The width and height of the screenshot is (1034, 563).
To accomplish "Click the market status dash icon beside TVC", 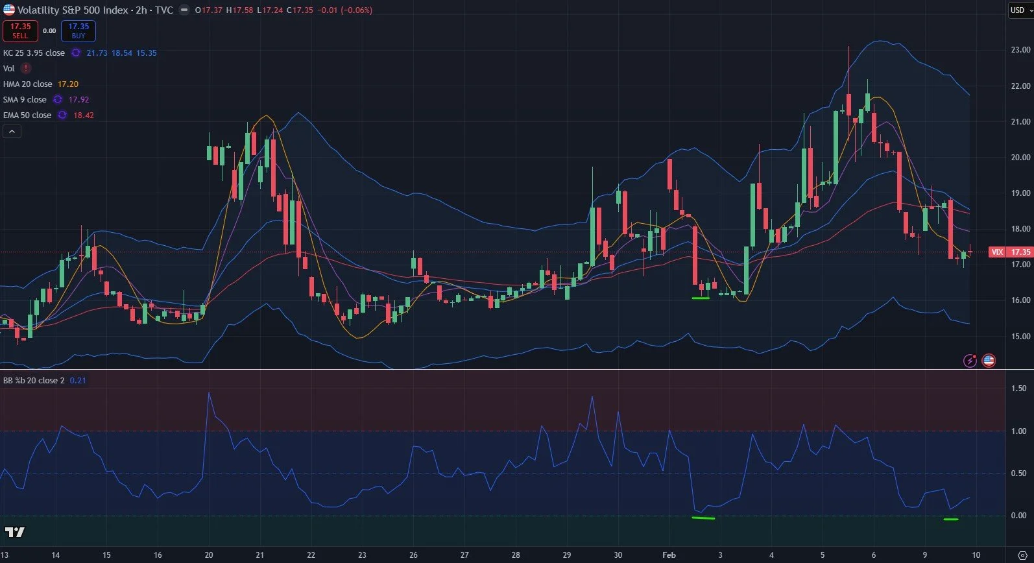I will click(184, 10).
